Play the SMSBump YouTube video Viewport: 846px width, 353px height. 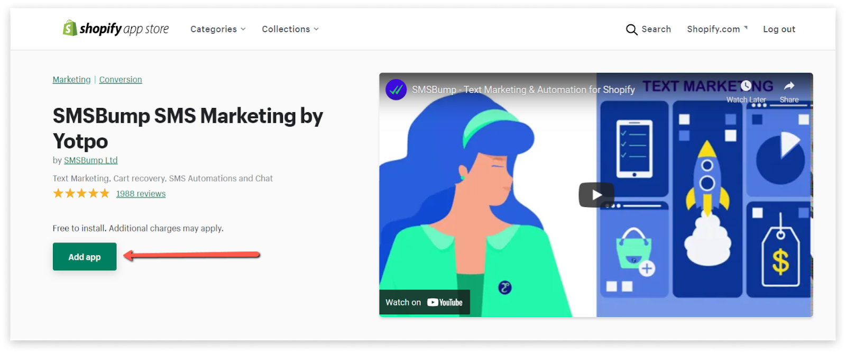click(x=596, y=195)
